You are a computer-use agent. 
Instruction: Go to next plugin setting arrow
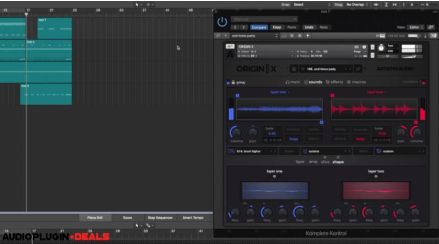pos(243,27)
